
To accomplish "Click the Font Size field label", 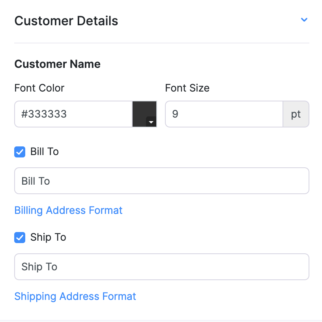I will (x=187, y=88).
